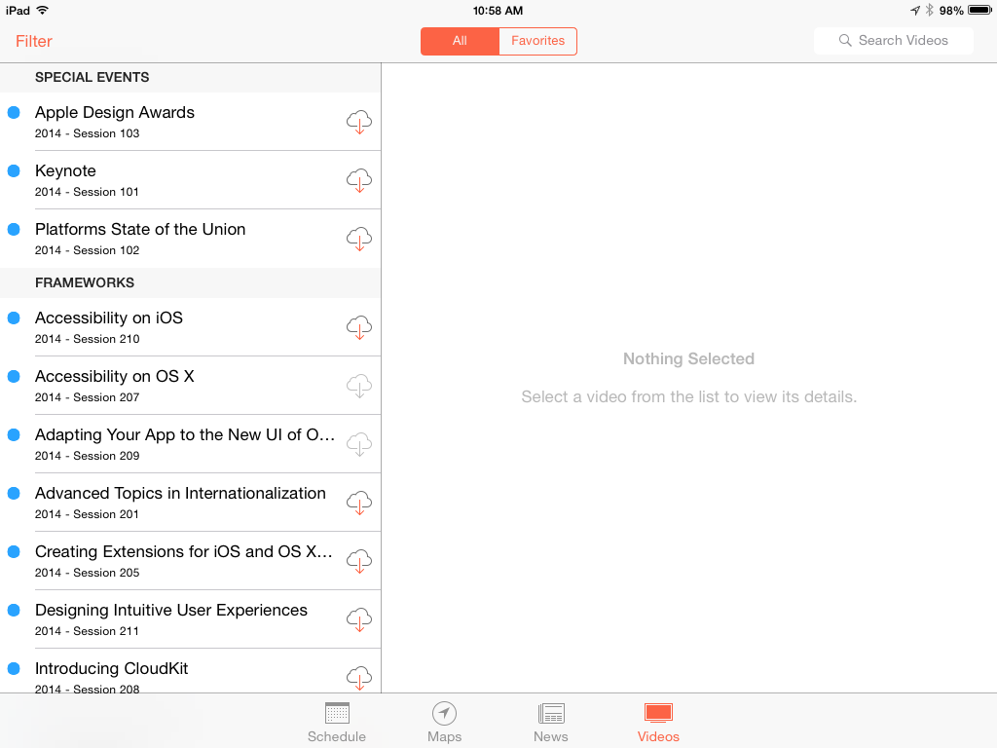Tap the FRAMEWORKS section header

pyautogui.click(x=191, y=283)
